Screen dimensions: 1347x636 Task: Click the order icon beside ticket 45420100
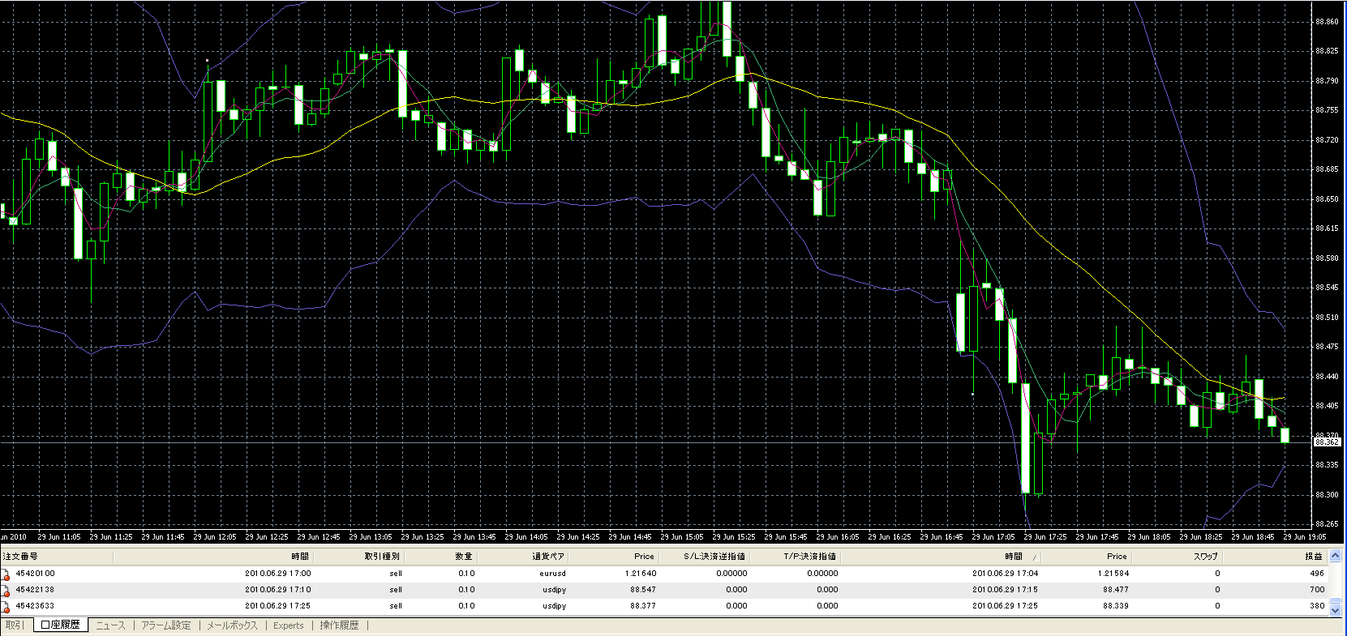pyautogui.click(x=6, y=574)
